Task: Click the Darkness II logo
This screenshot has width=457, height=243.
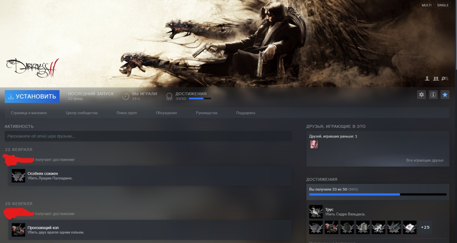Action: [32, 68]
